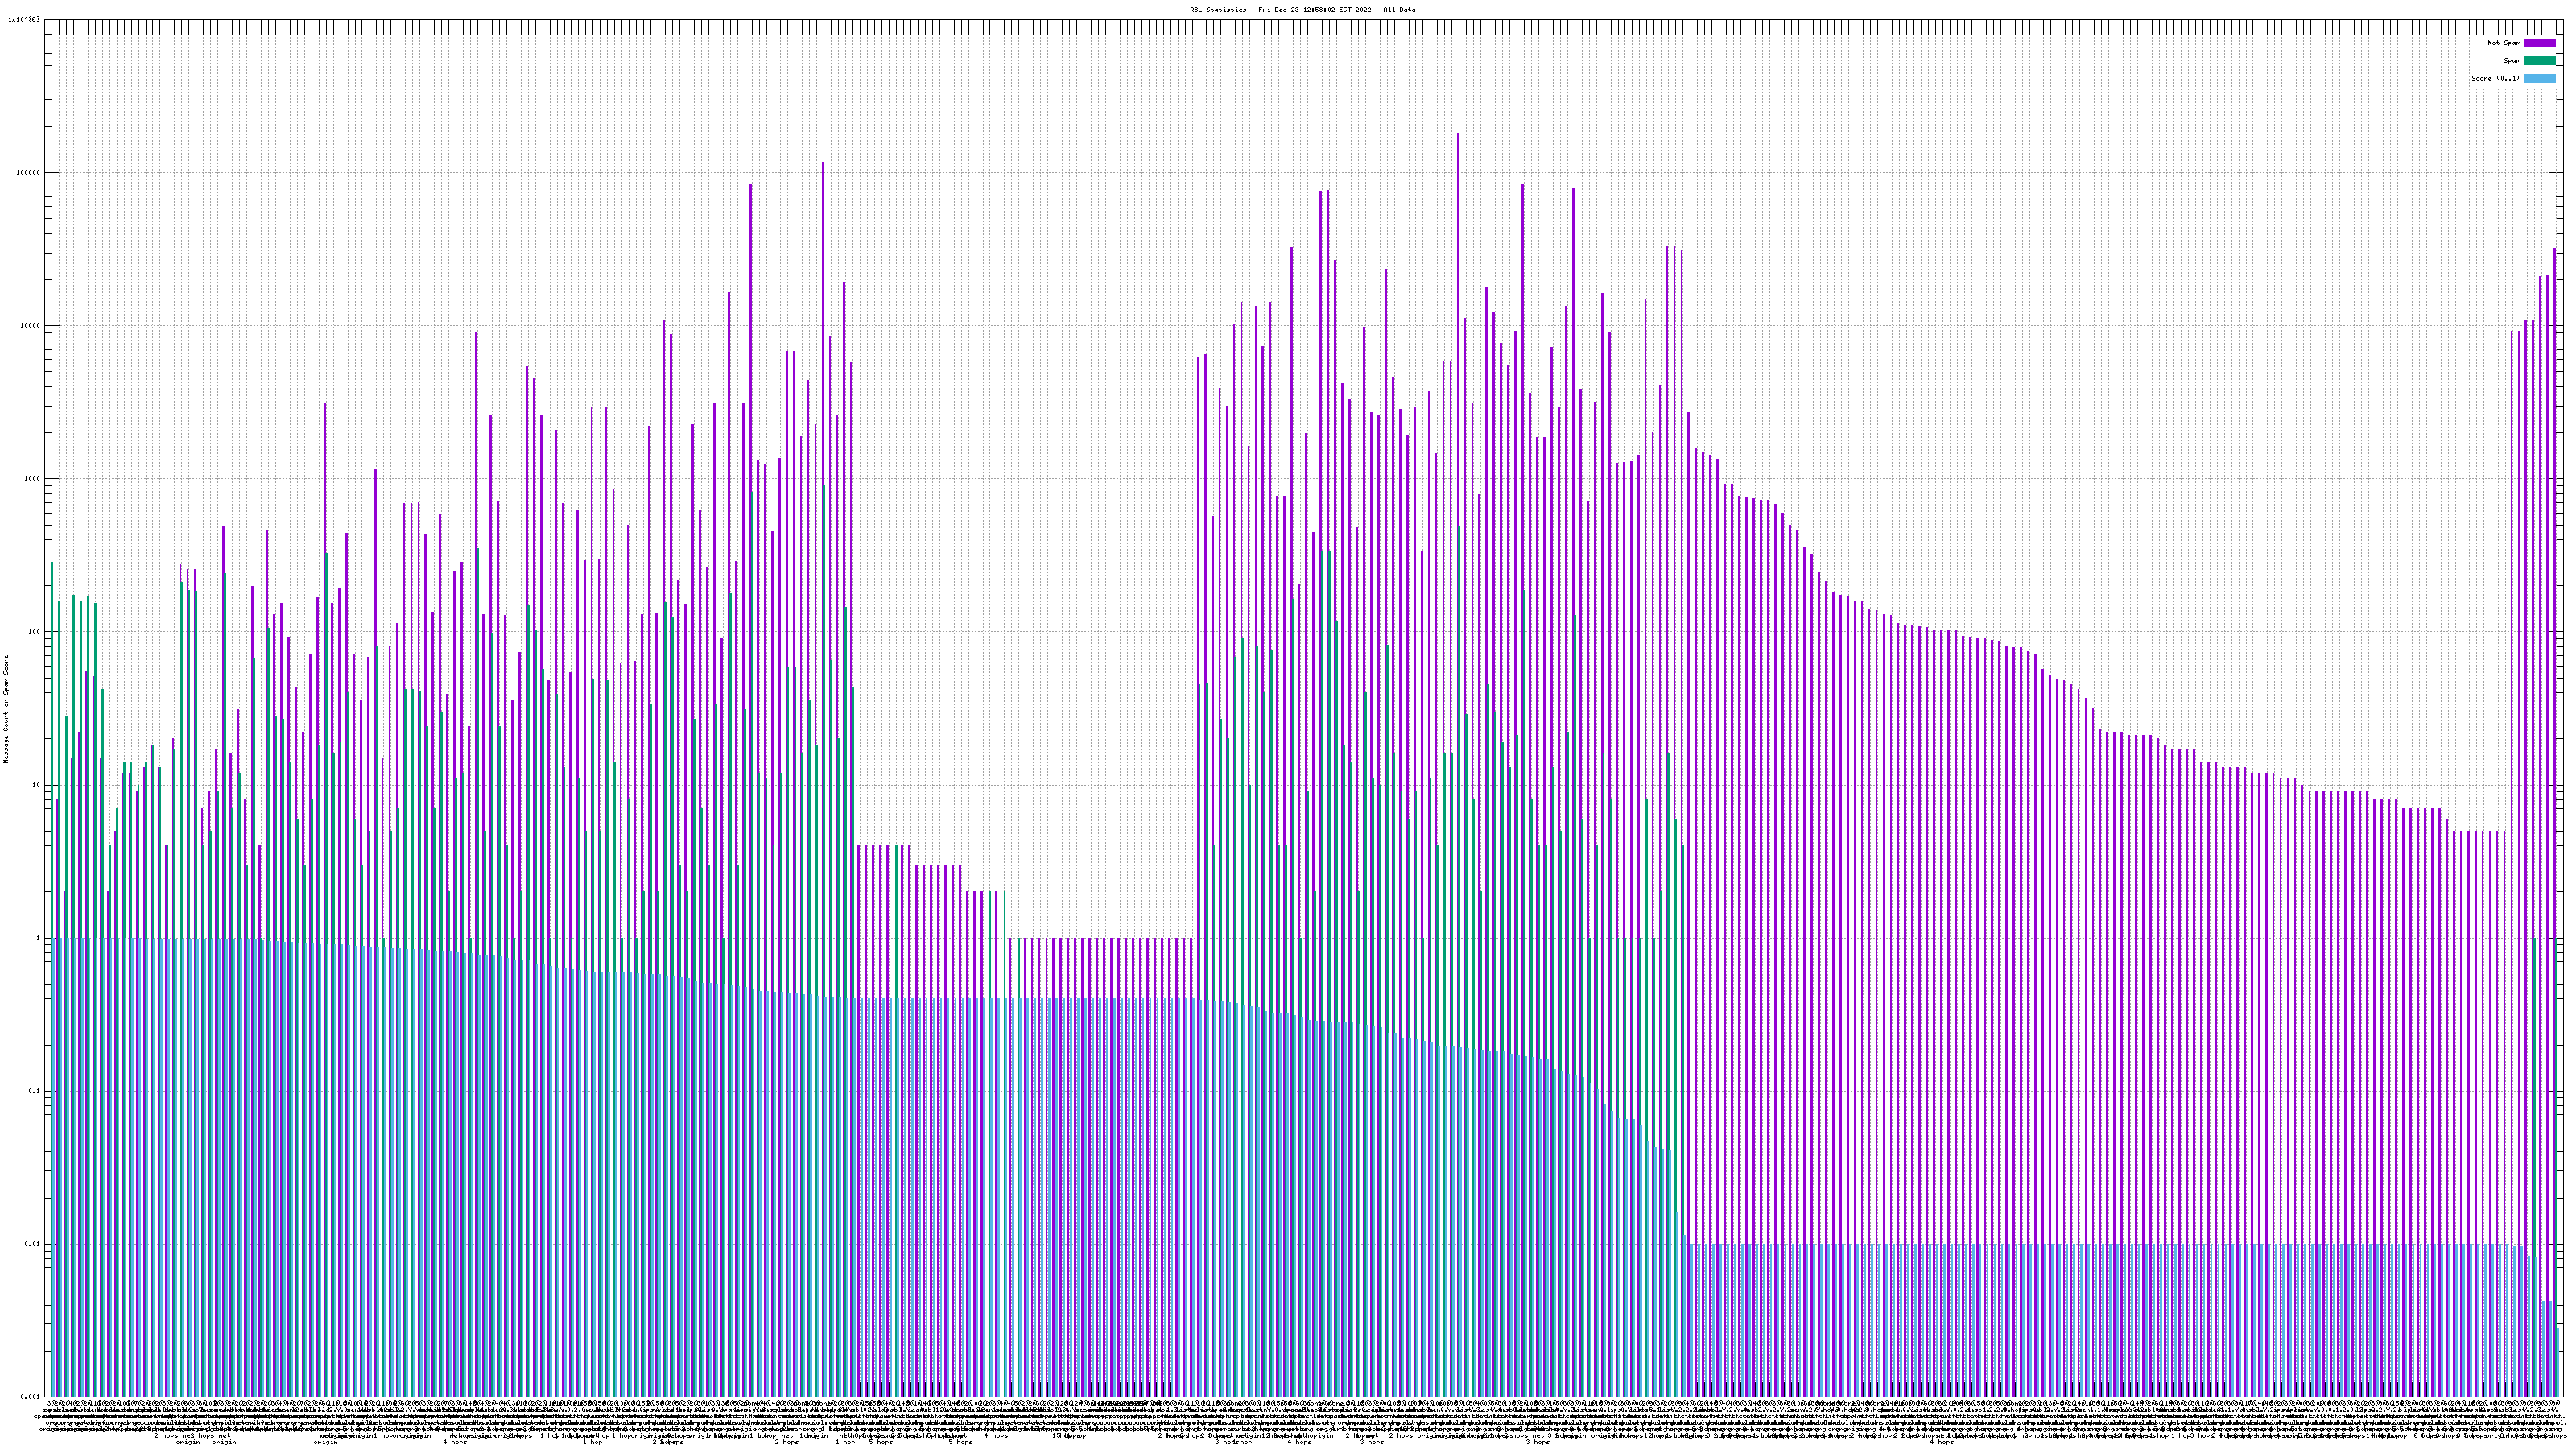Click the 1x10^(6) top y-axis label
Viewport: 2576px width, 1449px height.
pyautogui.click(x=24, y=19)
